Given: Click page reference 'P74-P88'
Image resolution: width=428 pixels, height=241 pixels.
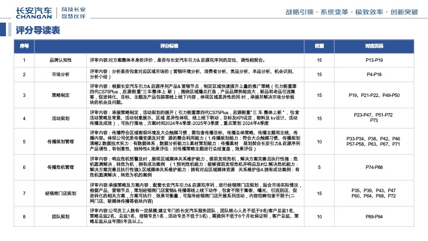Looking at the screenshot, I should (x=374, y=167).
